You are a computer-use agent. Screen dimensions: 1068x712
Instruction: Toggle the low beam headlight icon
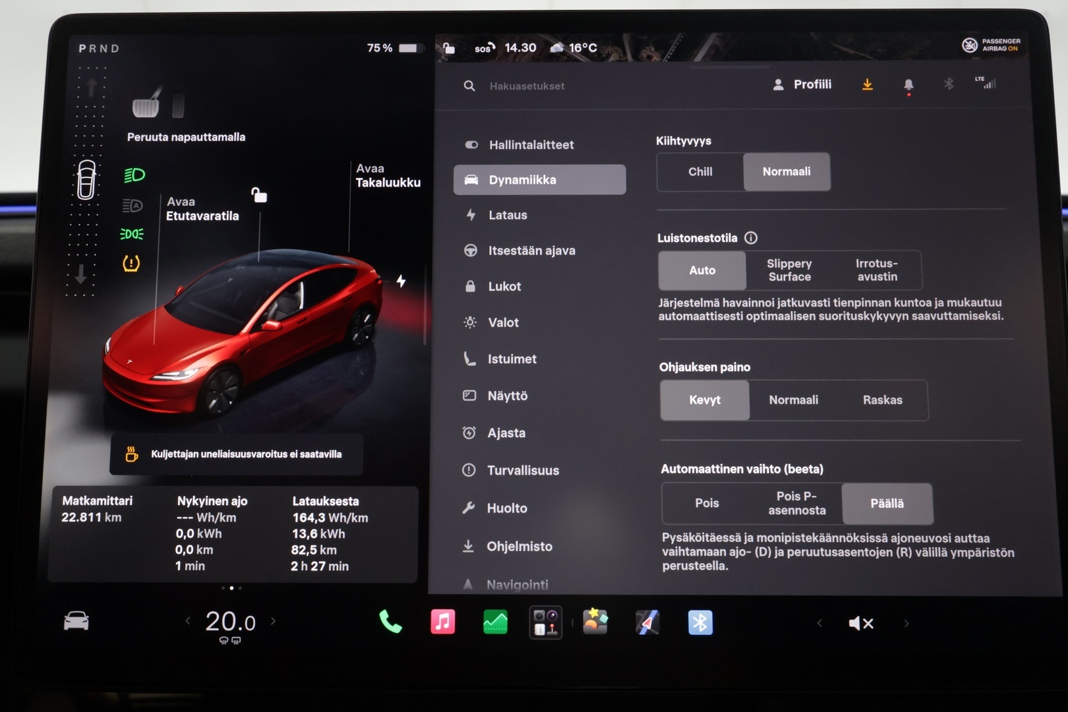click(134, 175)
